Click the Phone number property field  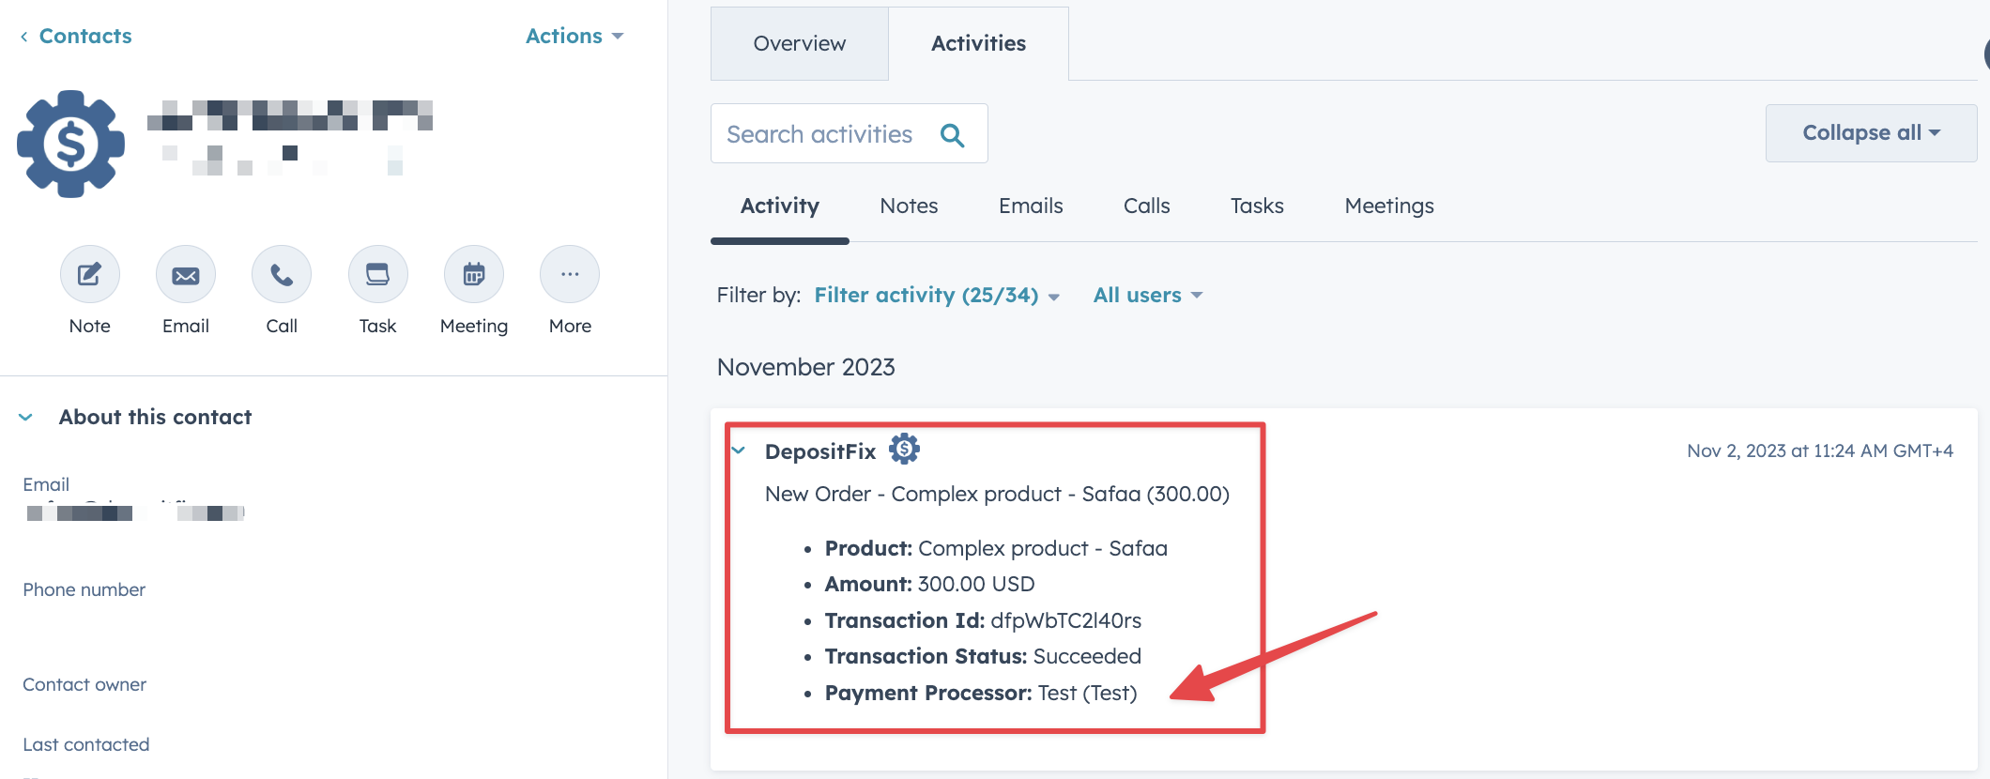[x=84, y=589]
